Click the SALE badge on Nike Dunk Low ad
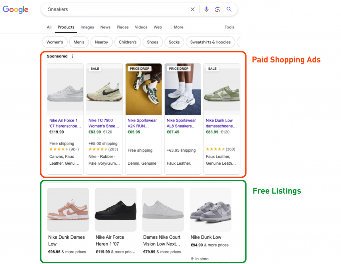Screen dimensions: 341x264 [x=212, y=68]
